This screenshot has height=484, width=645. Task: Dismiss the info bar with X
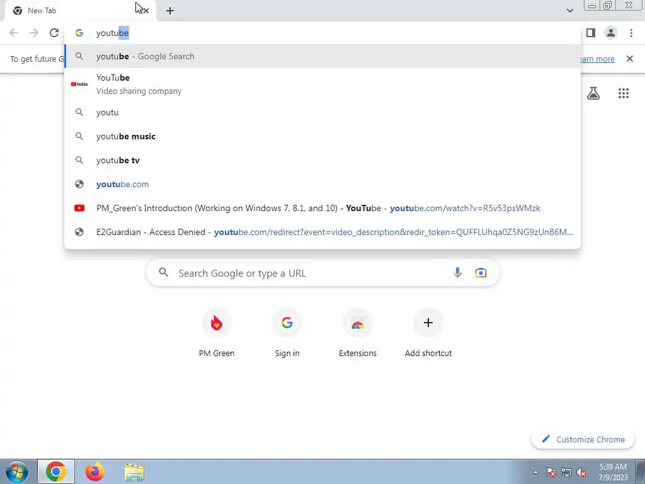tap(629, 59)
